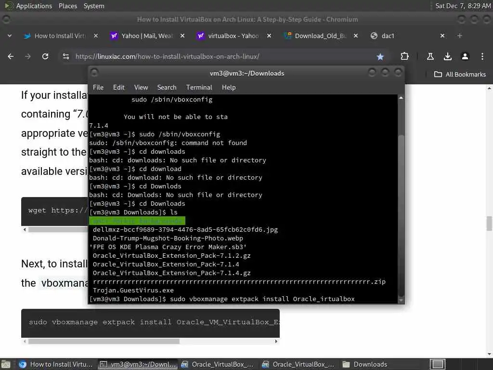View site information icon in address bar
Viewport: 493px width, 370px height.
coord(66,56)
